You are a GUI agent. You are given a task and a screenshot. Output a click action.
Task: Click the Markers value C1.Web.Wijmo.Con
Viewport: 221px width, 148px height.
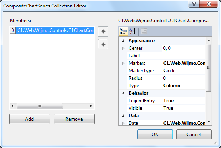click(x=184, y=63)
